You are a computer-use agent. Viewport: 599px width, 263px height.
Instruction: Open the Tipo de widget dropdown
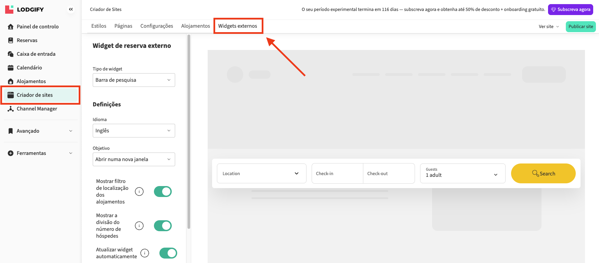(134, 80)
